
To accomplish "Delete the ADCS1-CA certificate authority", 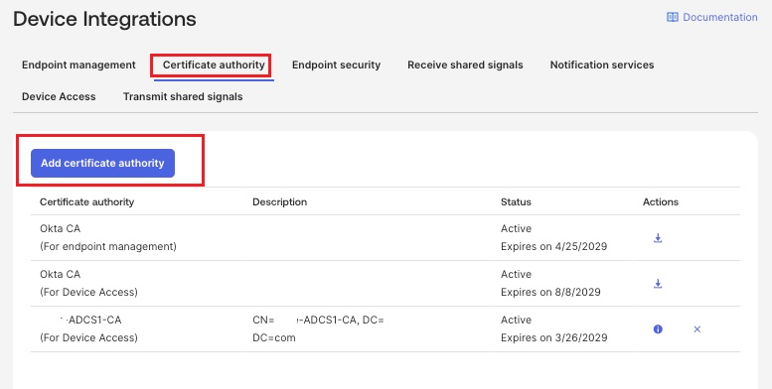I will [x=697, y=329].
